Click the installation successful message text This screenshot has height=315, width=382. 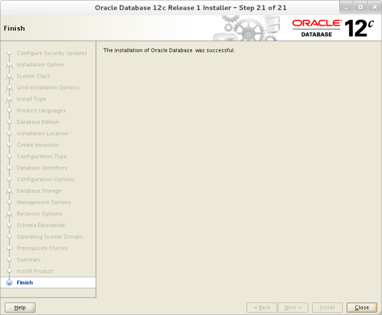click(x=169, y=50)
